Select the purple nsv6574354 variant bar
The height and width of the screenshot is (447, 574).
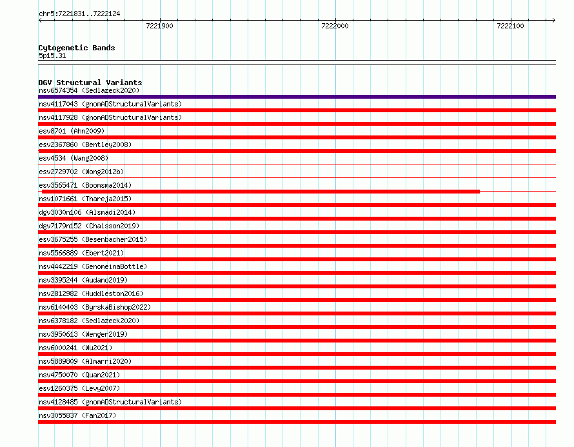(297, 97)
